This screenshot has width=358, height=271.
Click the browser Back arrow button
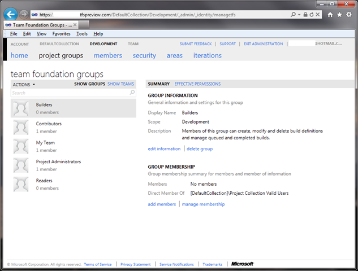10,14
